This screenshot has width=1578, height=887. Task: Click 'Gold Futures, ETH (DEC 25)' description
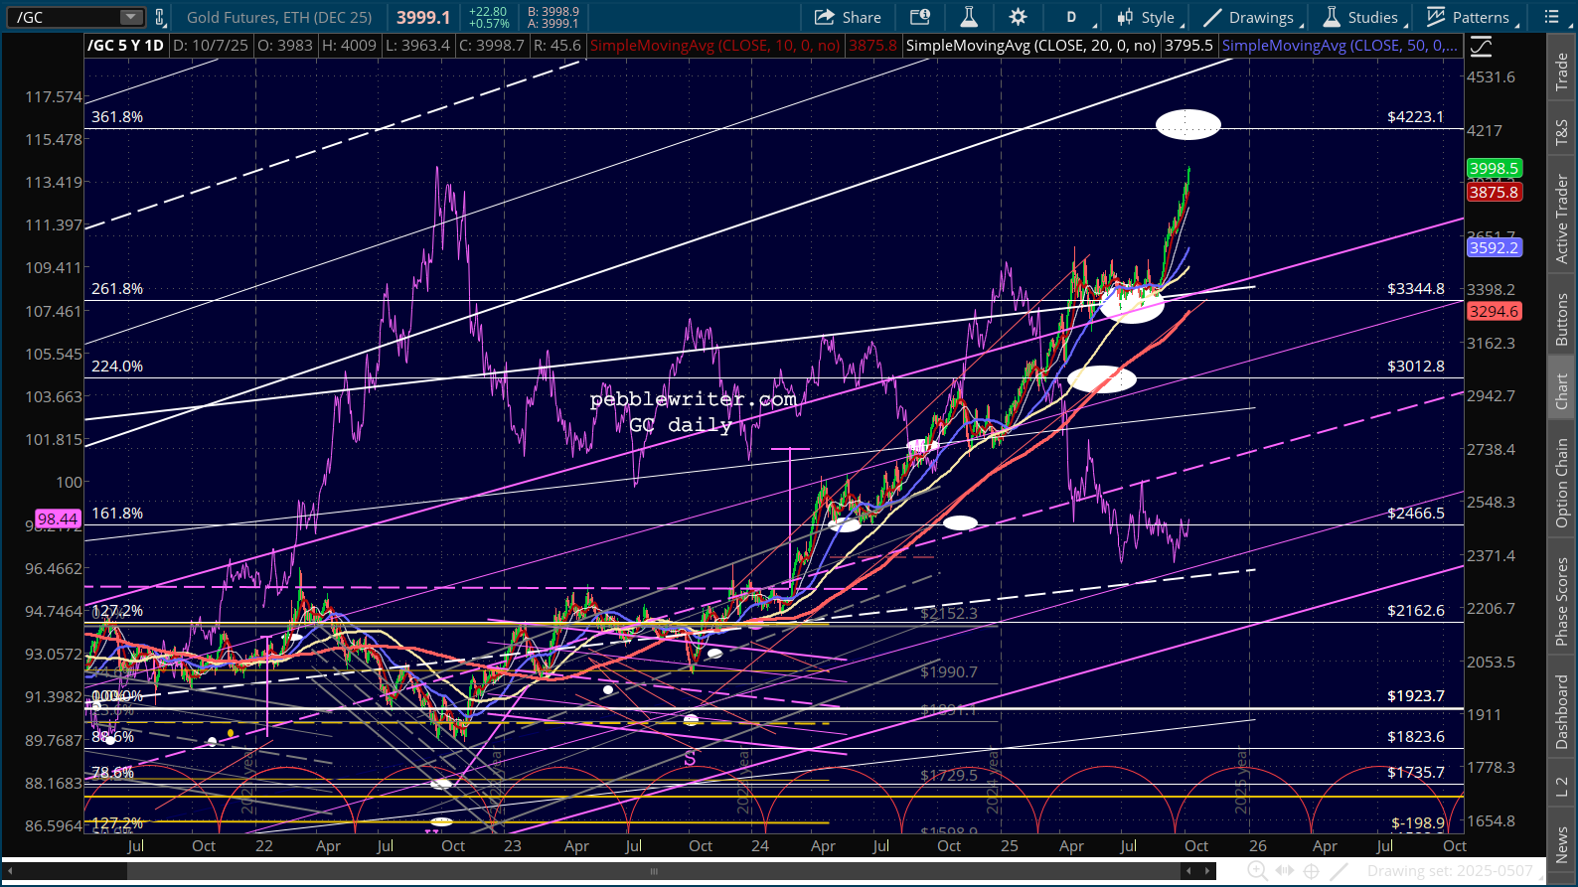279,17
